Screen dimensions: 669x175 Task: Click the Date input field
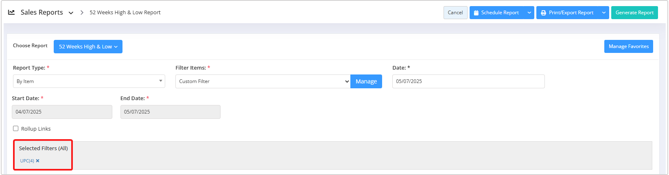tap(468, 81)
